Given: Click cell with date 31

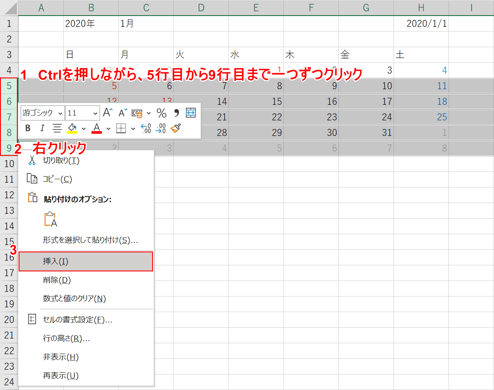Looking at the screenshot, I should 366,132.
